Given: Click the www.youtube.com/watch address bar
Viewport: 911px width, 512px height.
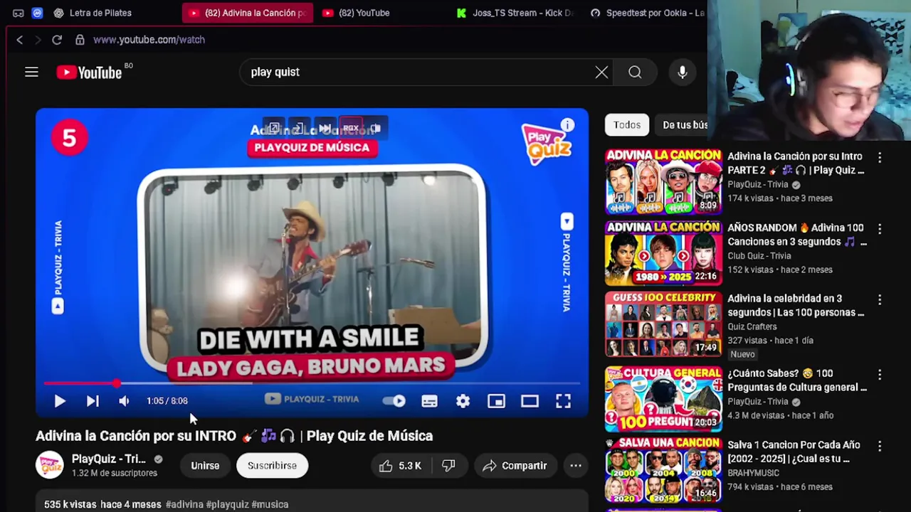Looking at the screenshot, I should (149, 40).
